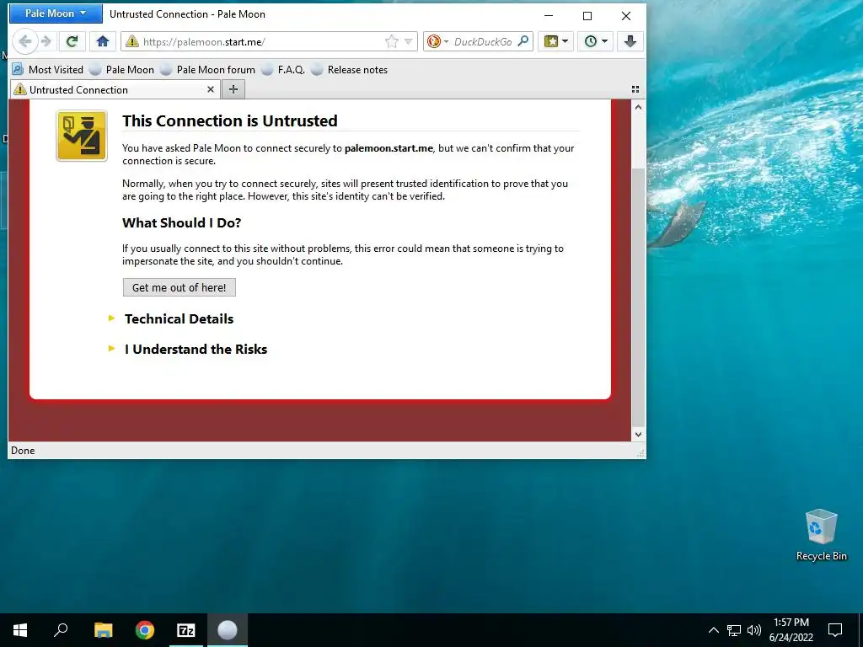Viewport: 863px width, 647px height.
Task: Click the Pale Moon taskbar icon
Action: point(228,630)
